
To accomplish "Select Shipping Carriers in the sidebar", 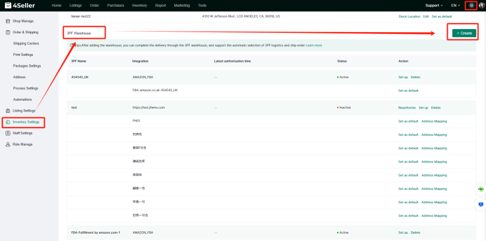I will coord(26,43).
